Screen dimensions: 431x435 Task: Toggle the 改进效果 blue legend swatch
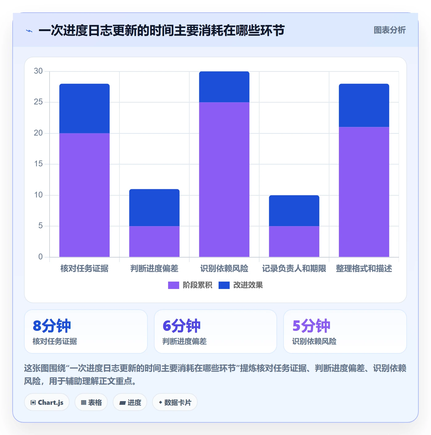(224, 285)
